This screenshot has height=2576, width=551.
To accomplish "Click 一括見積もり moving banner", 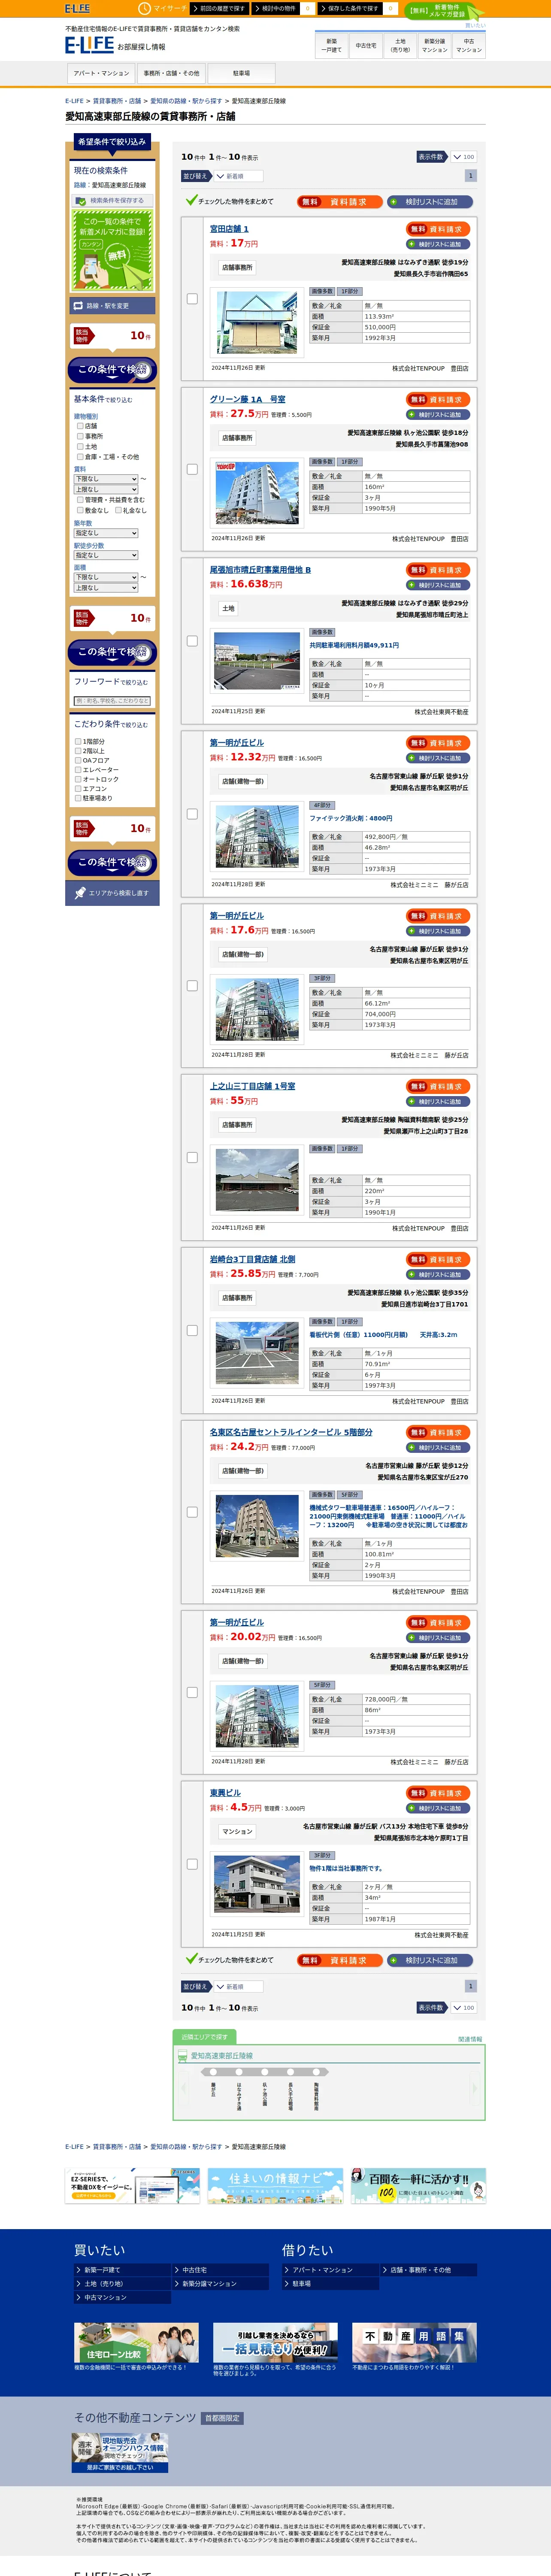I will coord(275,2342).
